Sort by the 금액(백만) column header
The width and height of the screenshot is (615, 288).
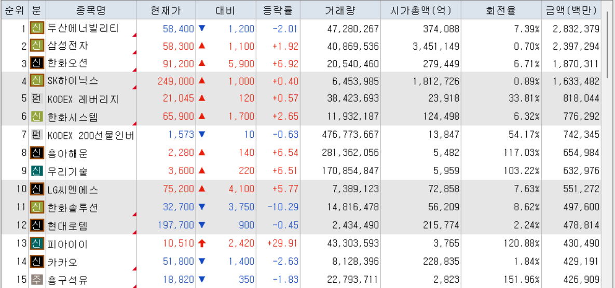pyautogui.click(x=571, y=10)
